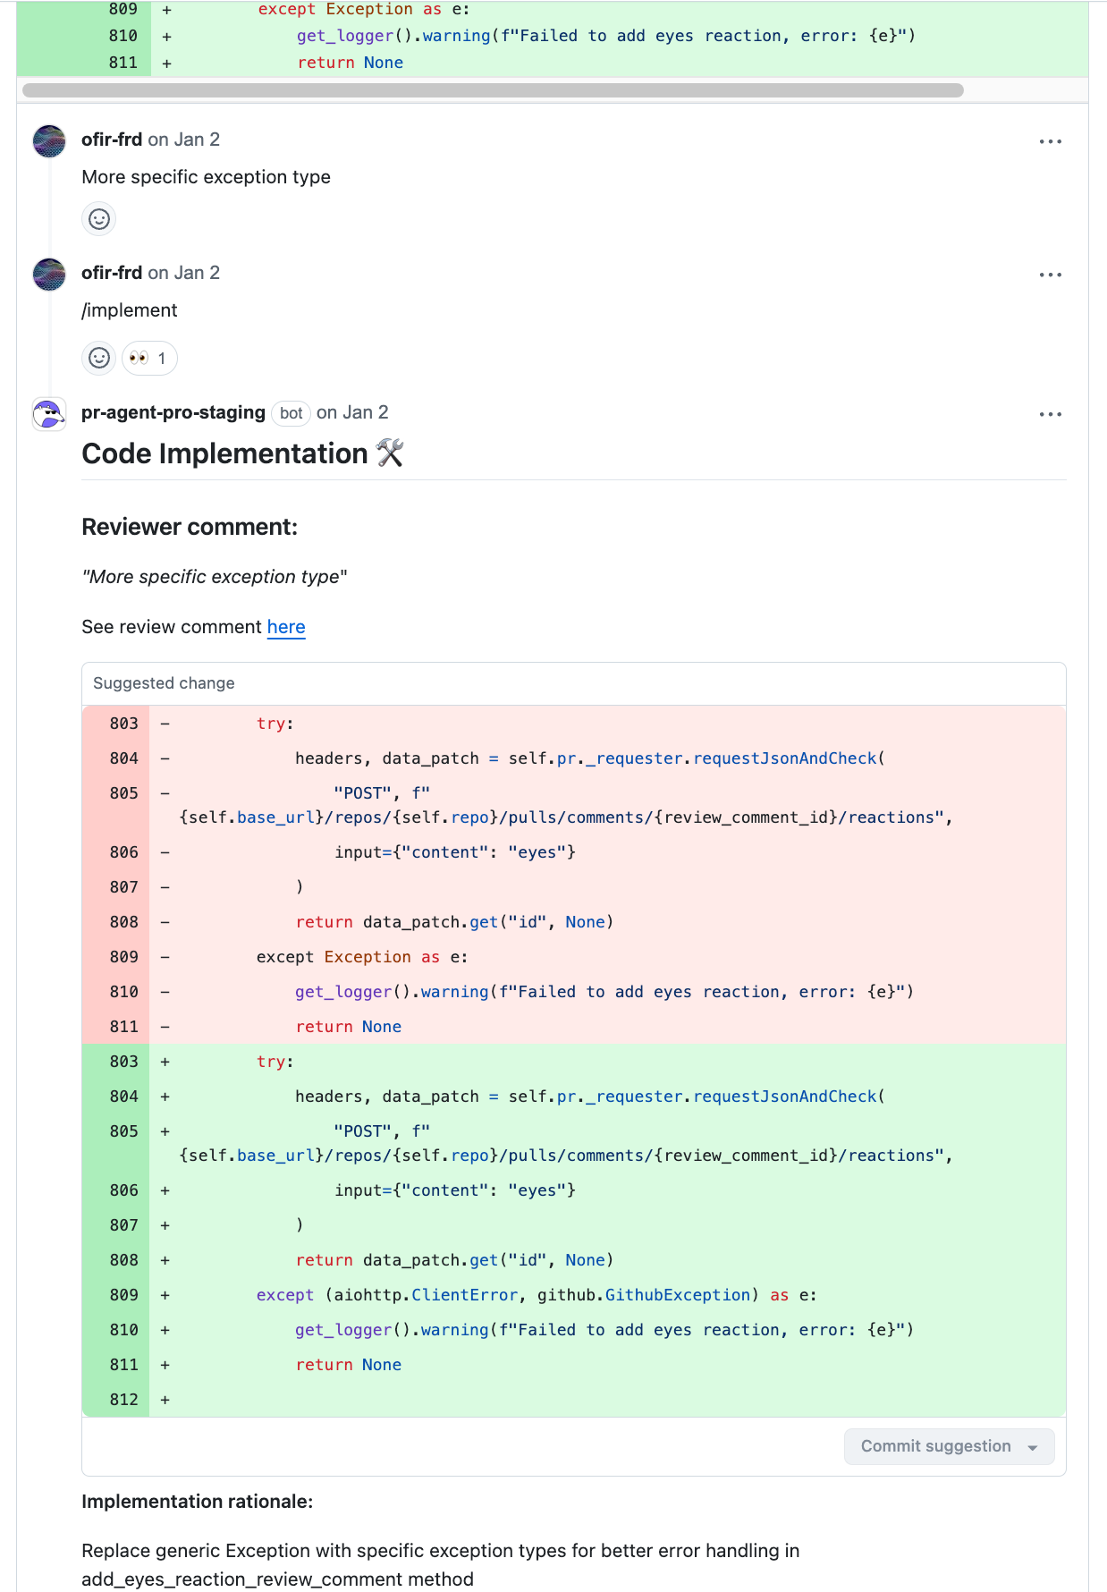Click ofir-frd avatar beside first comment
The width and height of the screenshot is (1107, 1592).
pos(49,141)
